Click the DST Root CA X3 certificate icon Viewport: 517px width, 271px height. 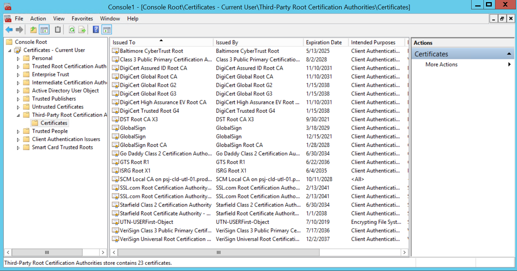pos(115,119)
